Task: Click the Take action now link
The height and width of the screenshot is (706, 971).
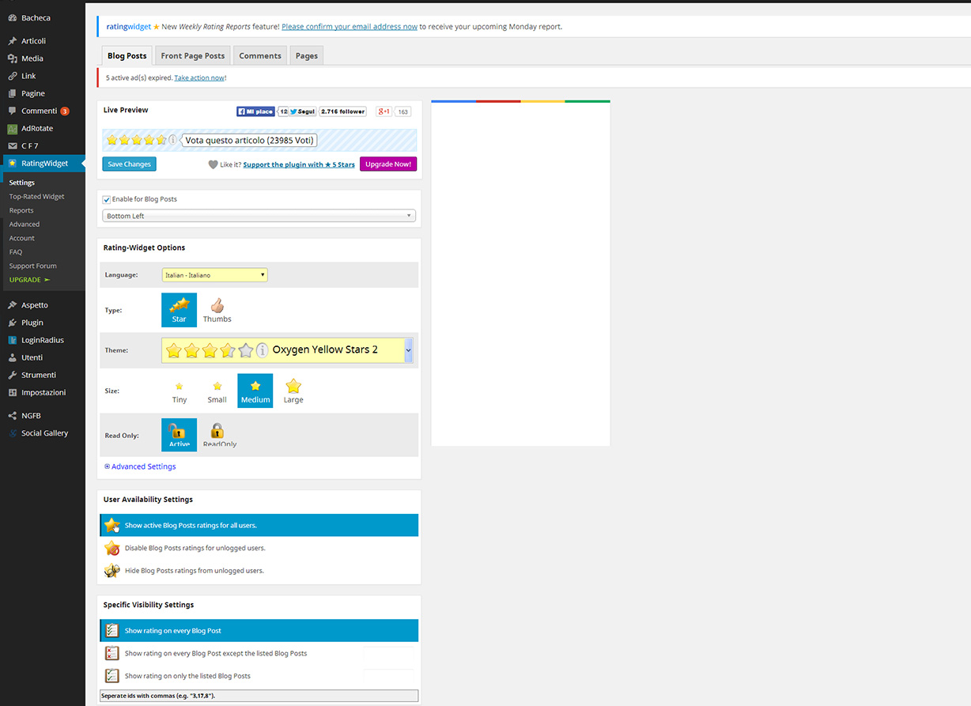Action: tap(199, 77)
